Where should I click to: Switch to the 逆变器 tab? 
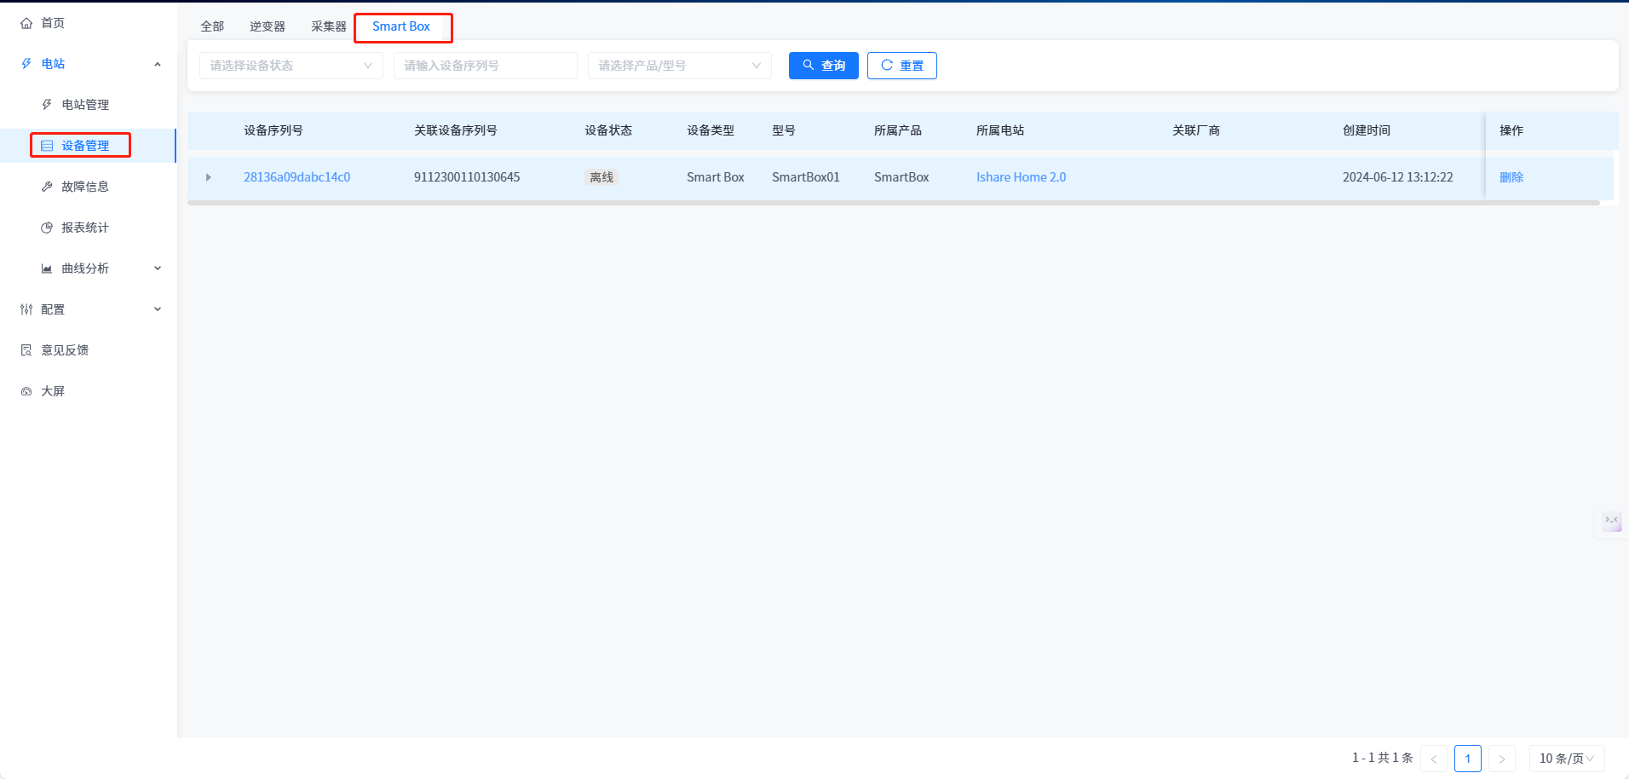click(x=267, y=26)
